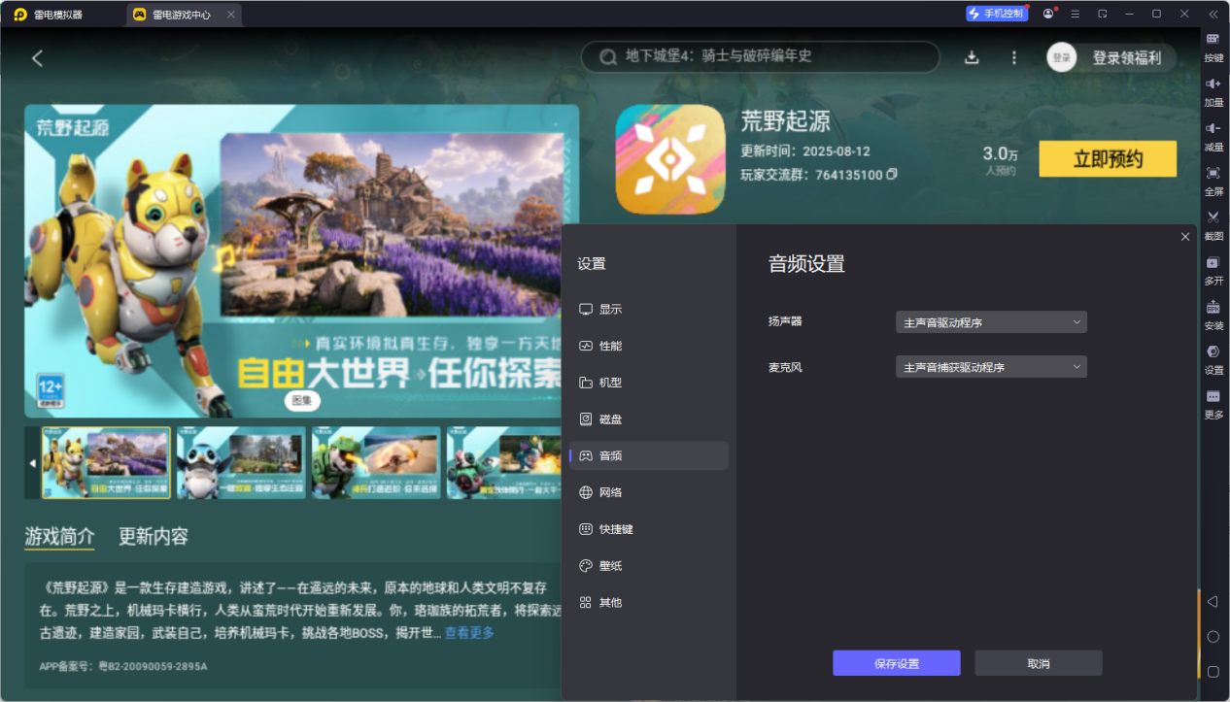Switch to the 雷电游戏中心 window tab
This screenshot has width=1230, height=702.
click(x=184, y=15)
